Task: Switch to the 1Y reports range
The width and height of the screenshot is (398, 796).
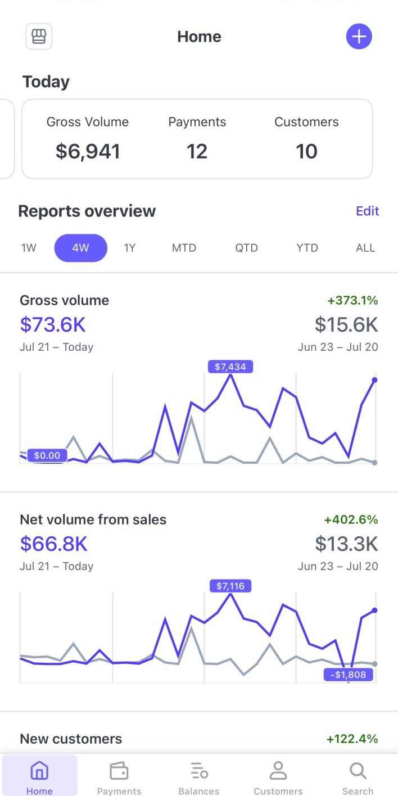Action: (x=130, y=247)
